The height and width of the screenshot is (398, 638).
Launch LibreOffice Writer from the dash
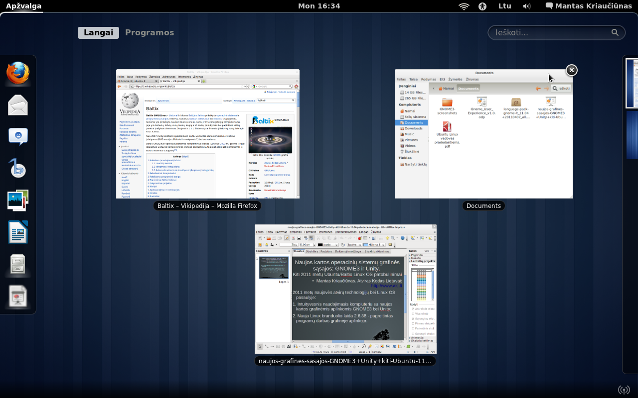(x=18, y=232)
